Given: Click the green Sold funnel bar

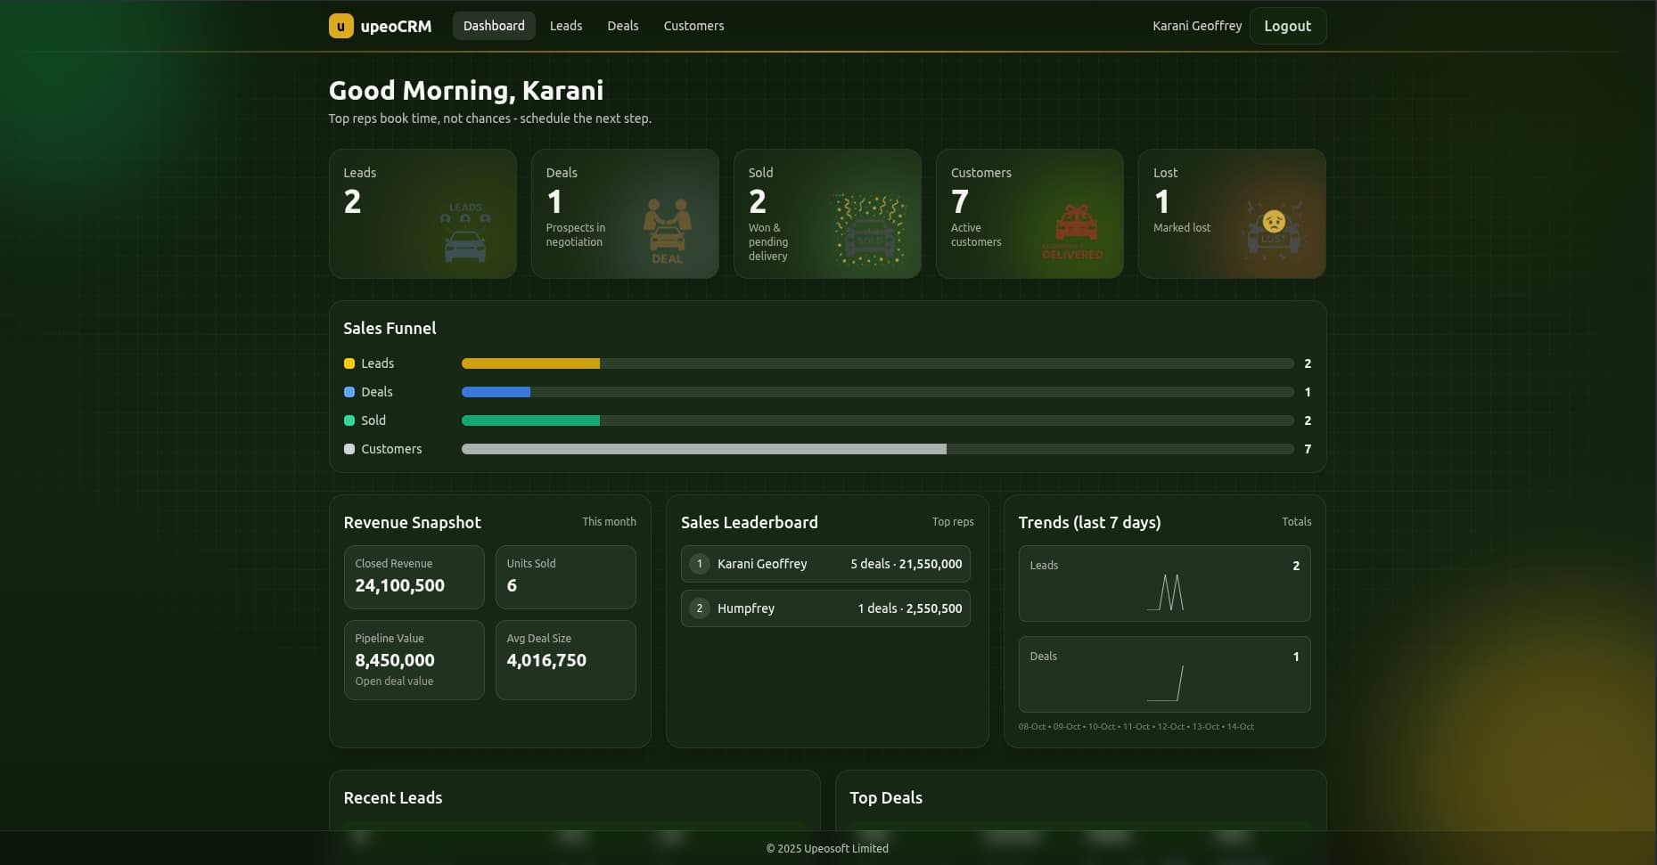Looking at the screenshot, I should point(530,420).
